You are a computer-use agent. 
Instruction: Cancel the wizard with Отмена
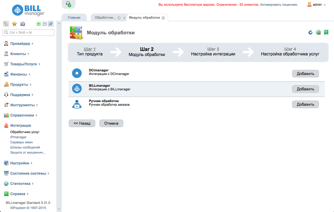point(111,123)
